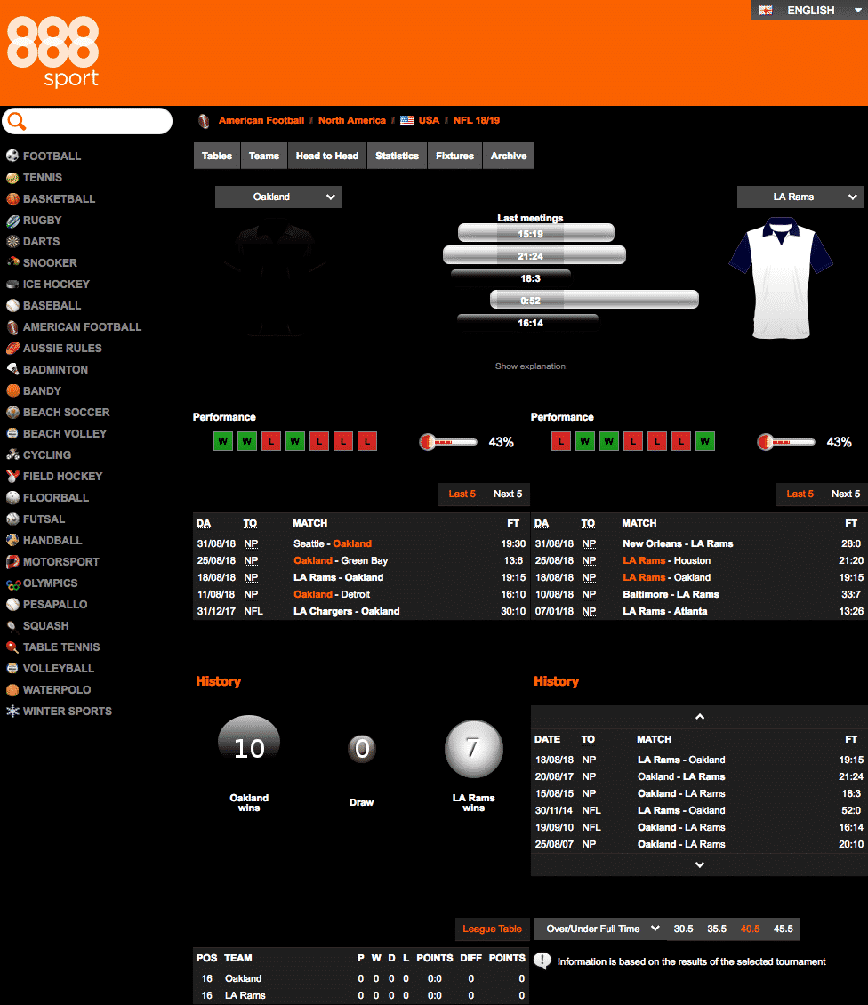
Task: Switch to the Statistics tab
Action: (397, 156)
